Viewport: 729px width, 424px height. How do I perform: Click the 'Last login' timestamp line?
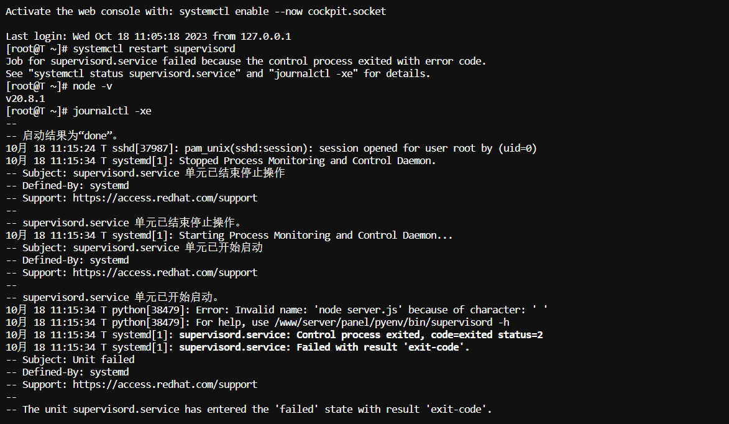point(149,36)
